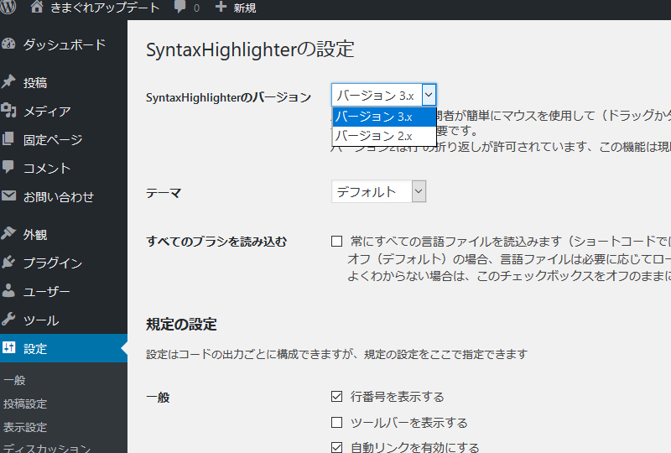Image resolution: width=671 pixels, height=453 pixels.
Task: Click the 規定の設定 heading
Action: click(181, 325)
